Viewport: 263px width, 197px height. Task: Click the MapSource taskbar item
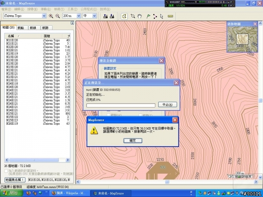111,193
